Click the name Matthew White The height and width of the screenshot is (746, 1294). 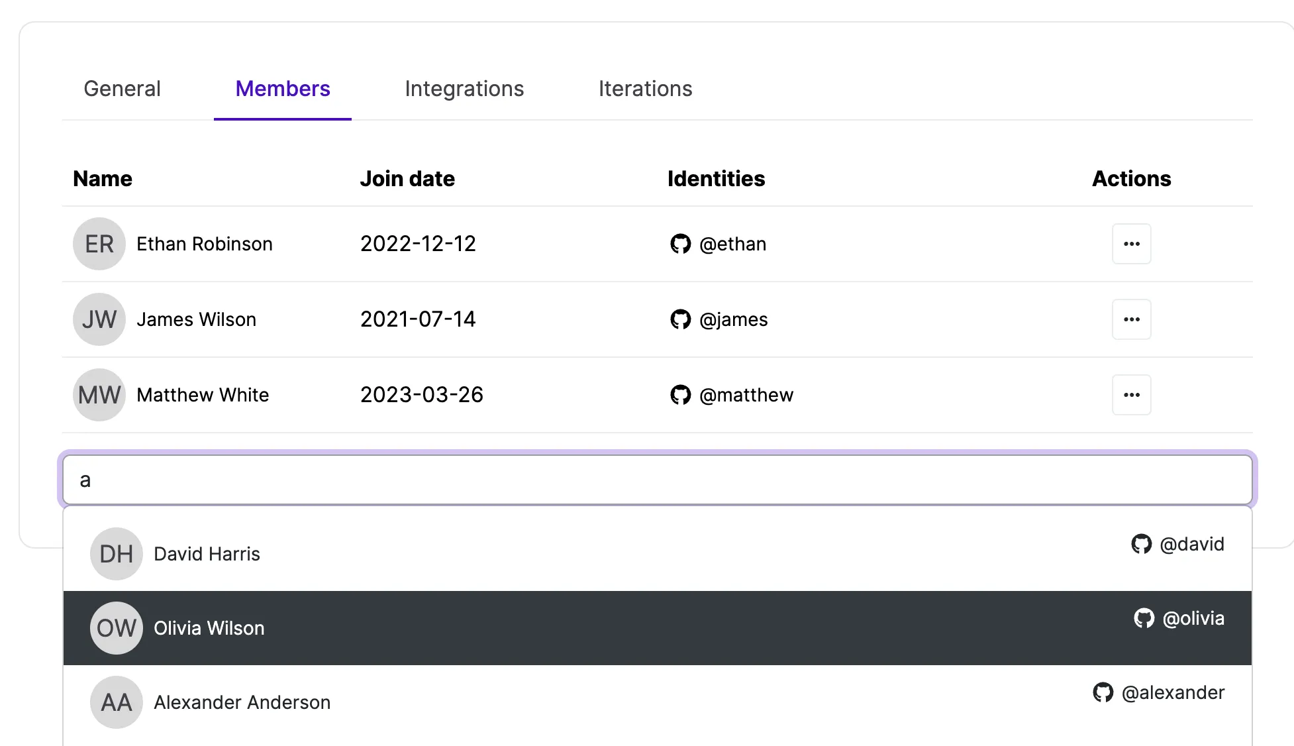point(203,395)
